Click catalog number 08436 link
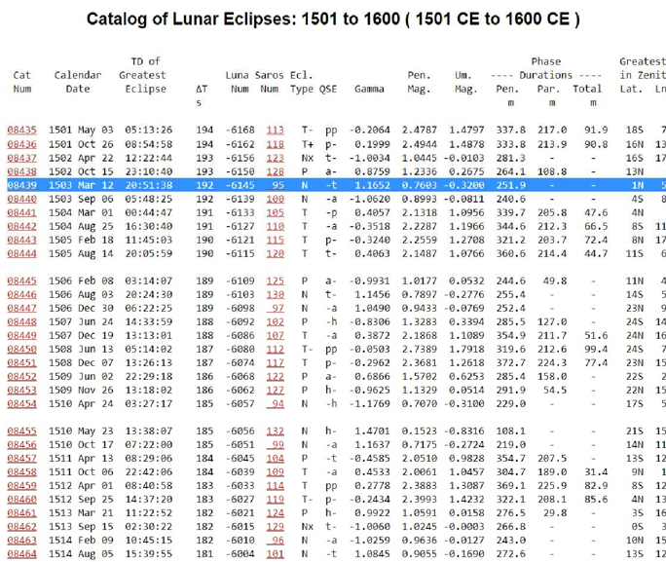Viewport: 666px width, 562px height. 21,143
